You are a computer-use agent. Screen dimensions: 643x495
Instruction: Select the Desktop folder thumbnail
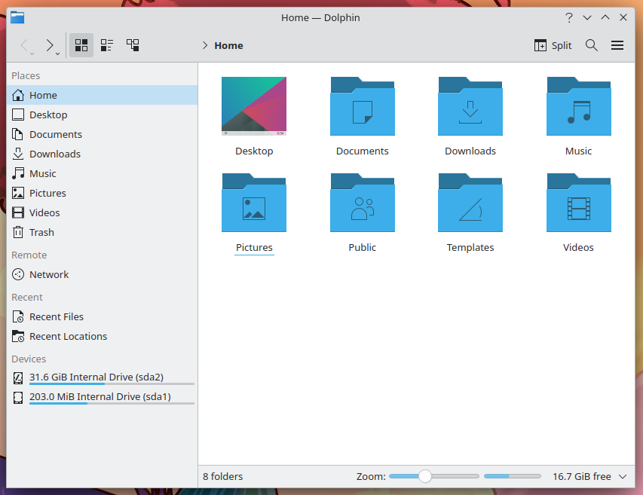tap(254, 106)
